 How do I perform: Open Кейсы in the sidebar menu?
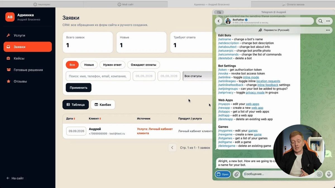[28, 58]
